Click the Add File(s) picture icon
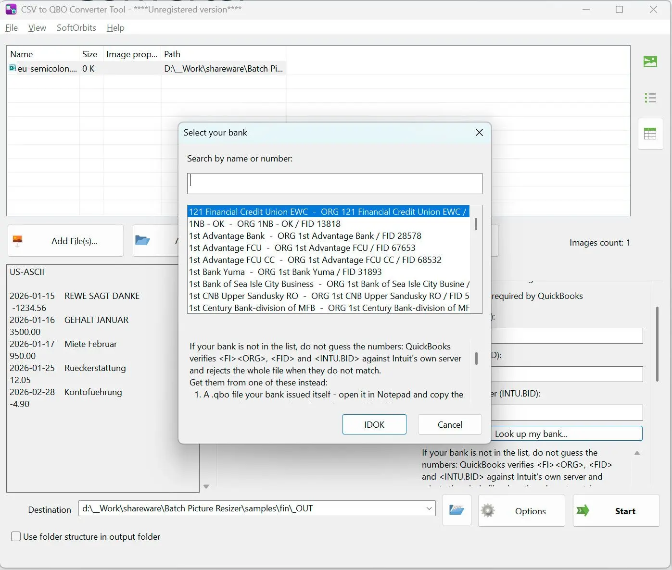672x570 pixels. tap(18, 241)
